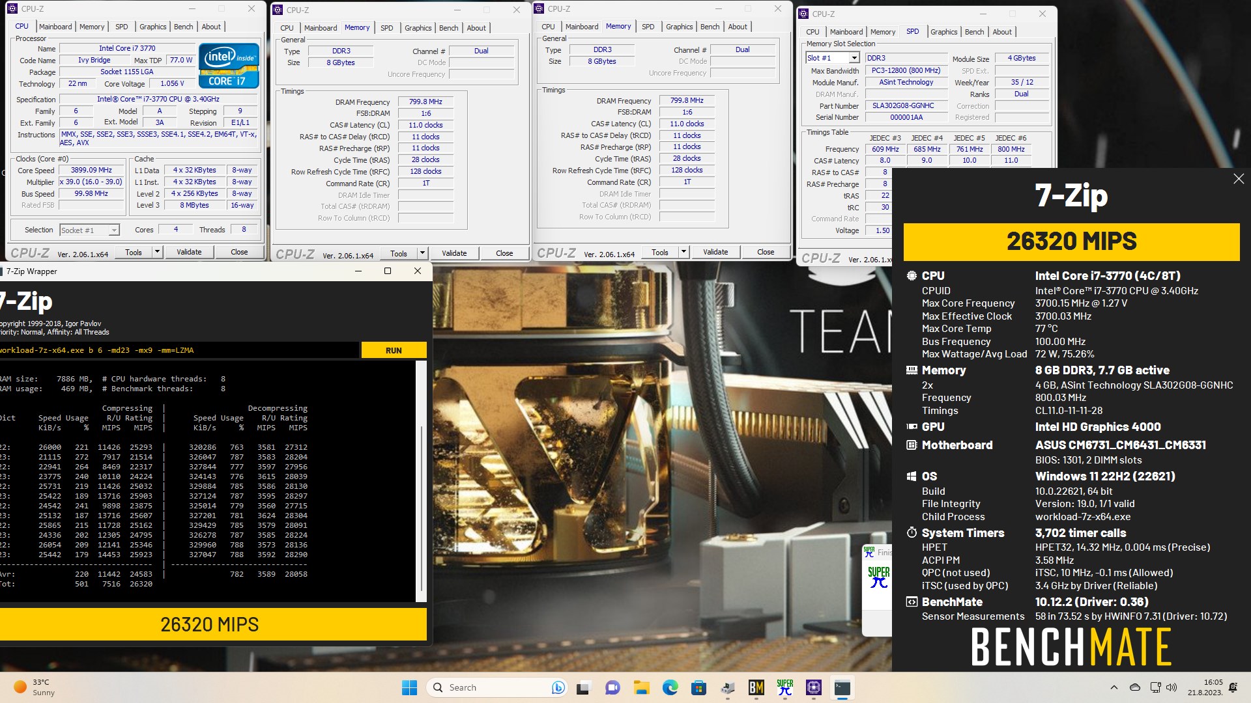Click the DRAM Frequency 799.8 MHz in second CPU-Z
Viewport: 1251px width, 703px height.
click(425, 102)
